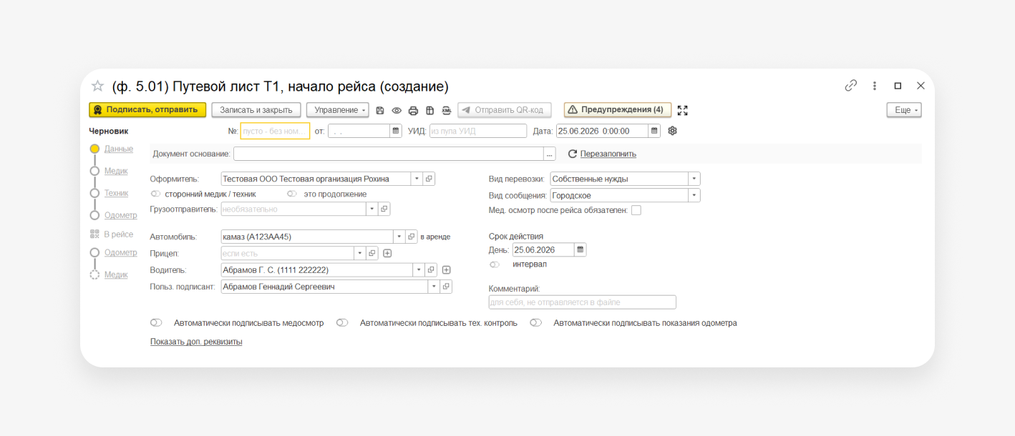
Task: Click the 'Подписать, отправить' button
Action: (x=147, y=110)
